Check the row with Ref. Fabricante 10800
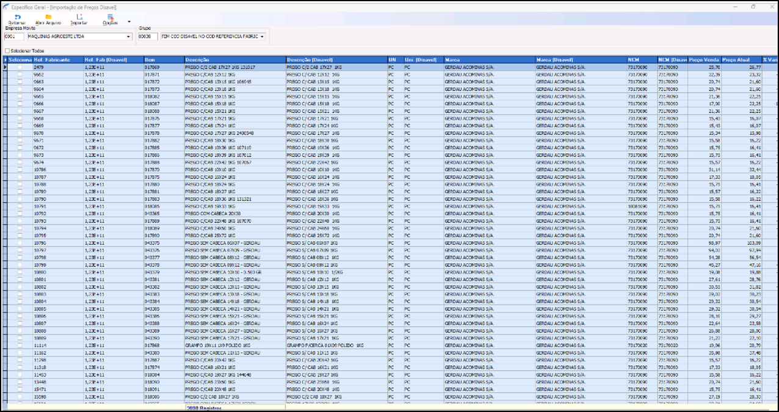 20,272
